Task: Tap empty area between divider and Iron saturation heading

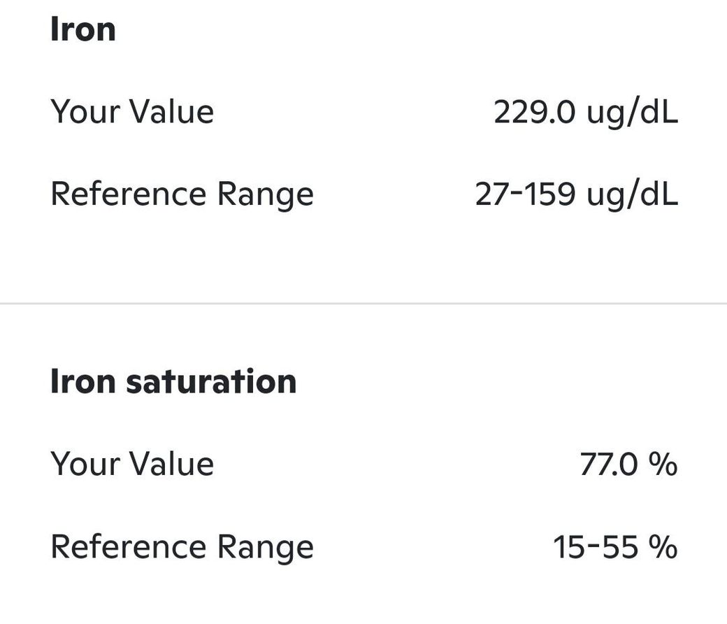Action: click(x=363, y=336)
